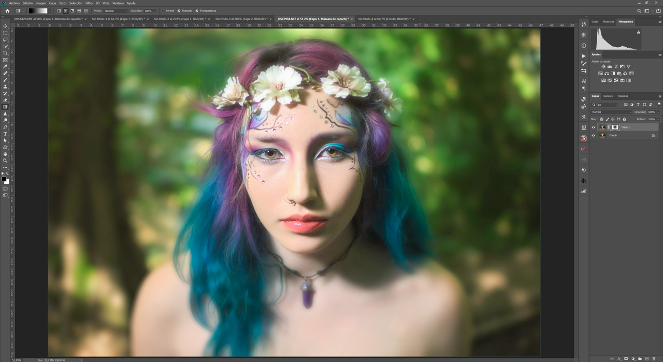Add a Curvas adjustment layer
This screenshot has width=663, height=362.
tap(616, 67)
